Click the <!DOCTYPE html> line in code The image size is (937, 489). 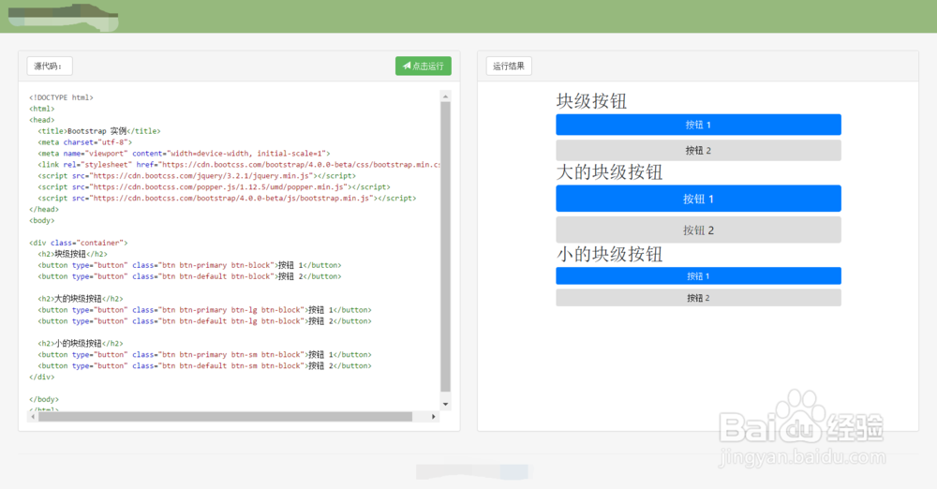pos(62,97)
